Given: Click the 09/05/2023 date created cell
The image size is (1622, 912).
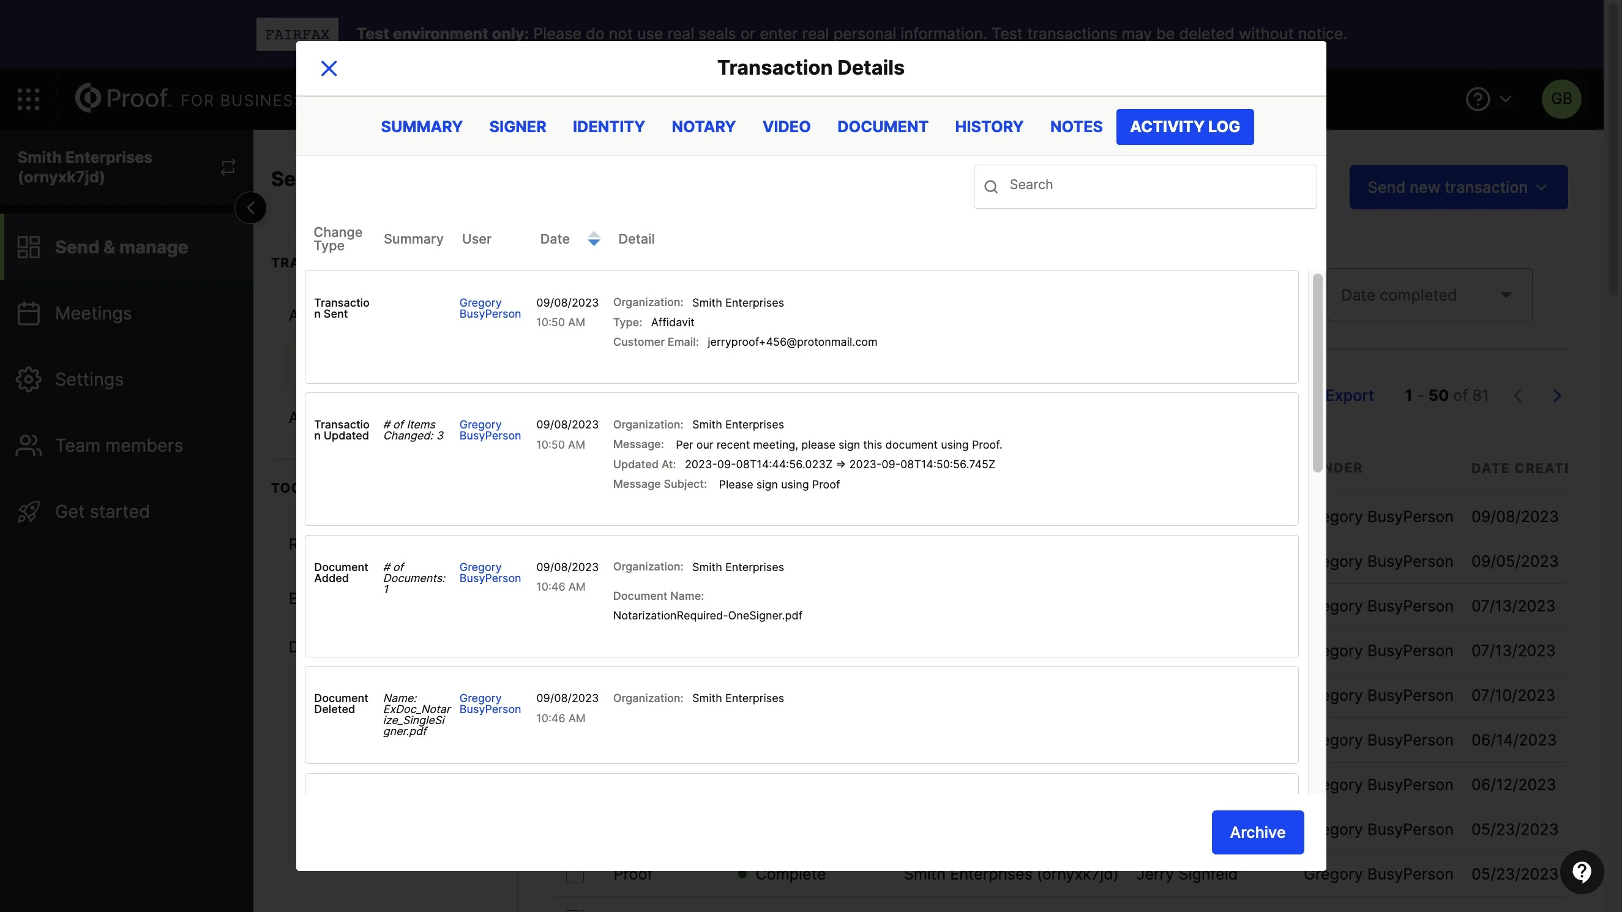Looking at the screenshot, I should pos(1514,561).
